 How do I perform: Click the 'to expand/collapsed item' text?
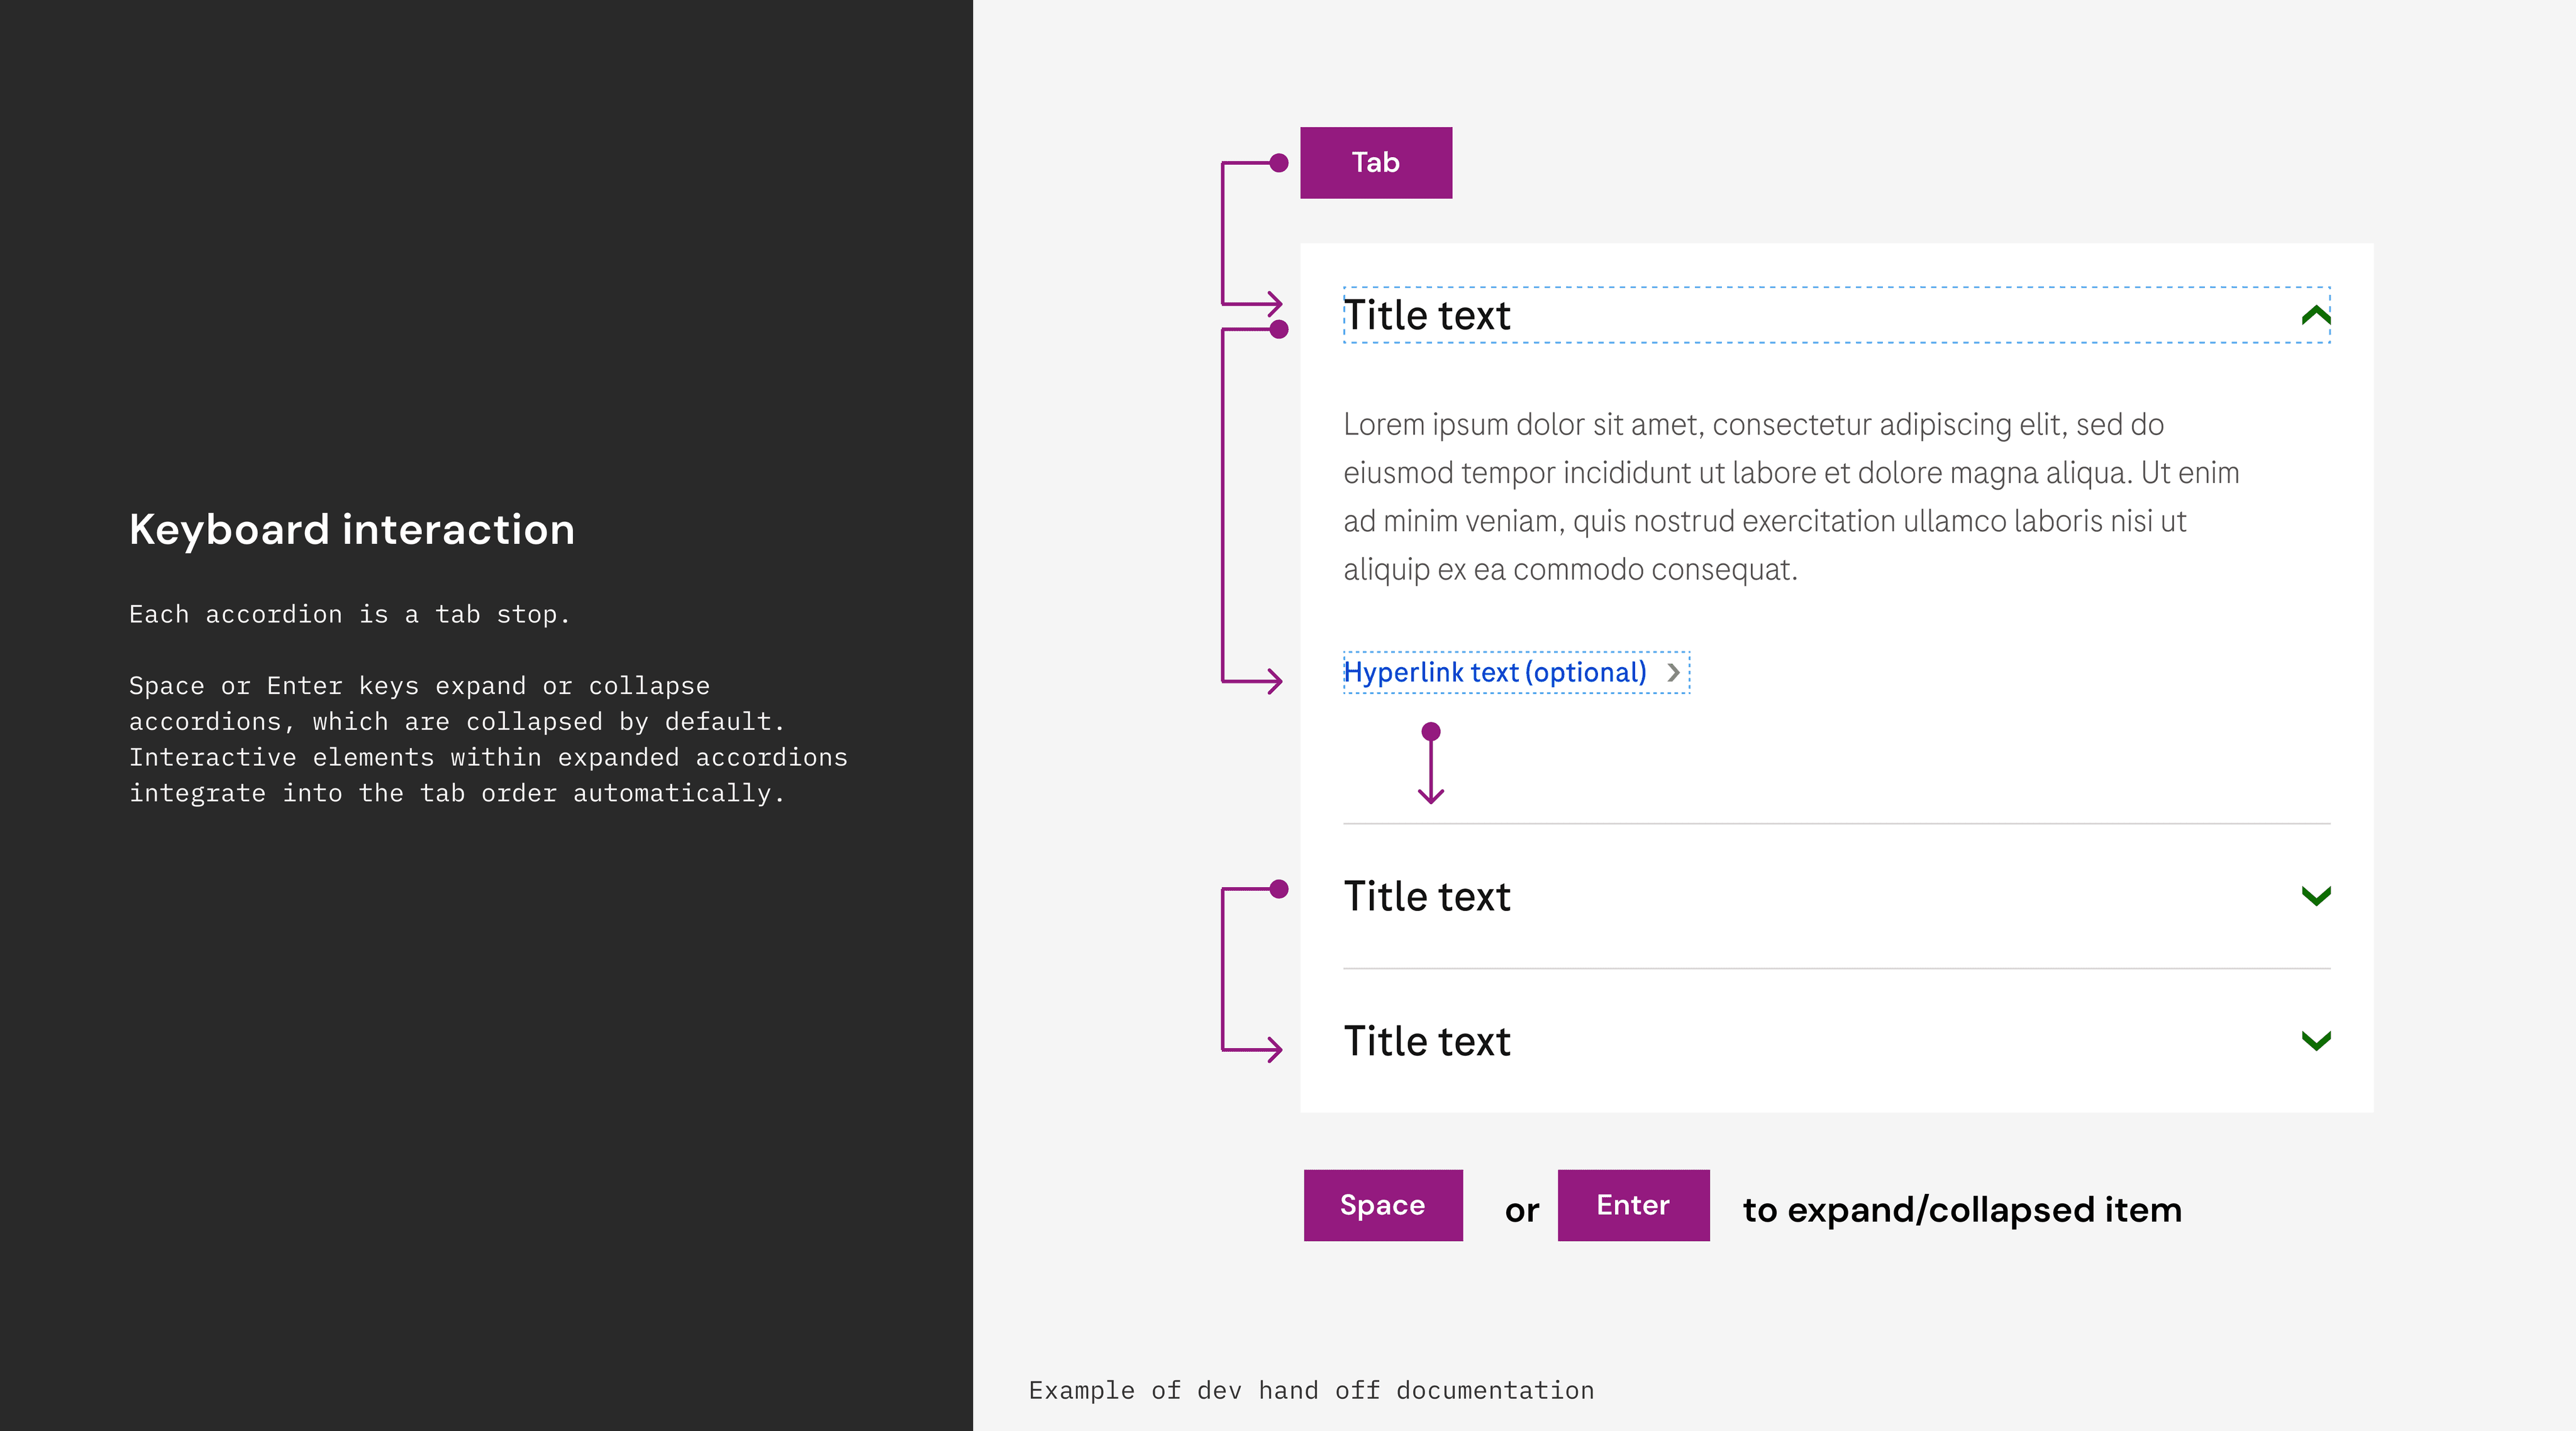[x=1961, y=1210]
